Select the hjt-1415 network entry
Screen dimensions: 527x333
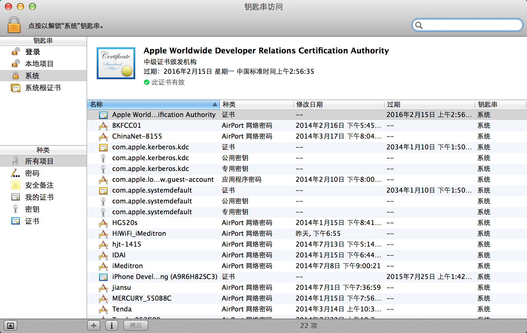tap(126, 244)
